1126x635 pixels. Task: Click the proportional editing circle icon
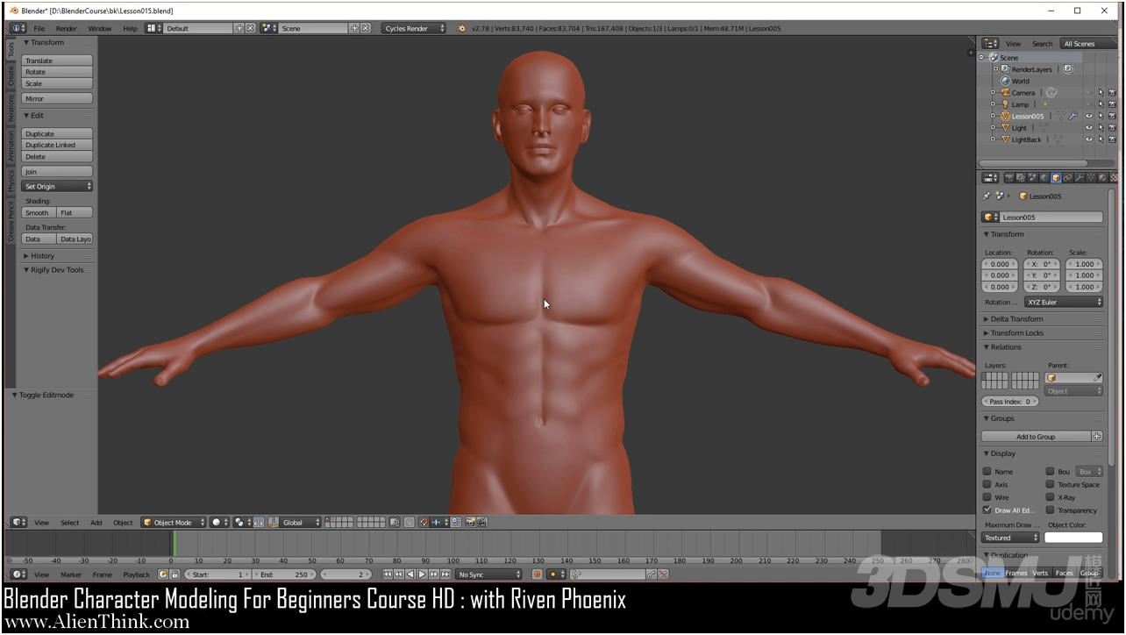click(409, 522)
